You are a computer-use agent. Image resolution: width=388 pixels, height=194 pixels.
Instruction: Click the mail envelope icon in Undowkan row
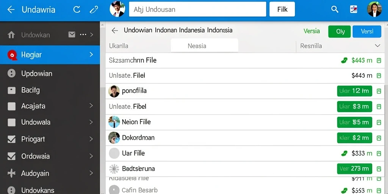[72, 34]
